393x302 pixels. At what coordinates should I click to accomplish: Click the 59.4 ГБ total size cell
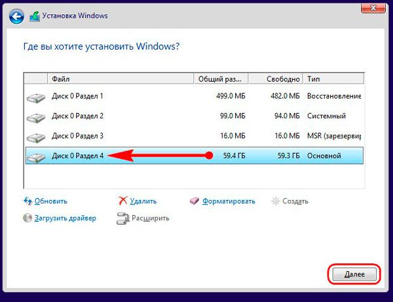click(234, 156)
